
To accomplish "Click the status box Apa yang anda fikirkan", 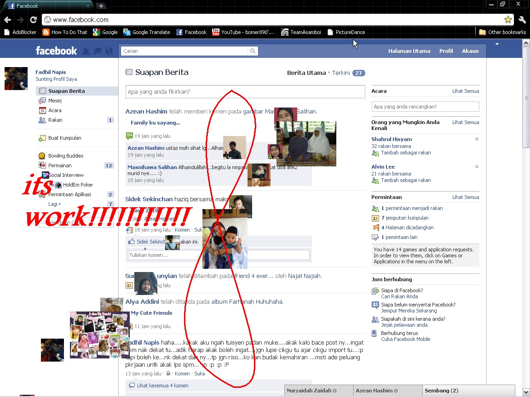I will tap(245, 92).
